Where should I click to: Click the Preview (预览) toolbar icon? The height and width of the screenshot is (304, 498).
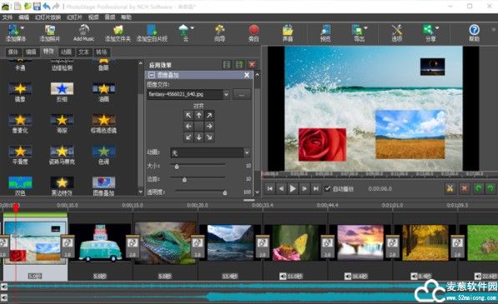pyautogui.click(x=325, y=30)
